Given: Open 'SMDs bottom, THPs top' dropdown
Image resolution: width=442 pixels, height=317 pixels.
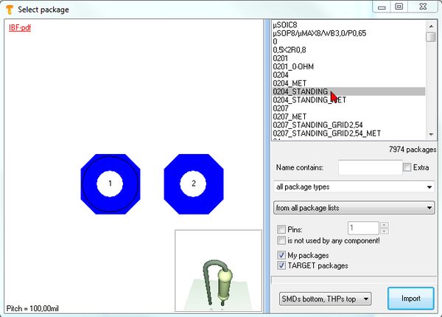Looking at the screenshot, I should [x=326, y=299].
